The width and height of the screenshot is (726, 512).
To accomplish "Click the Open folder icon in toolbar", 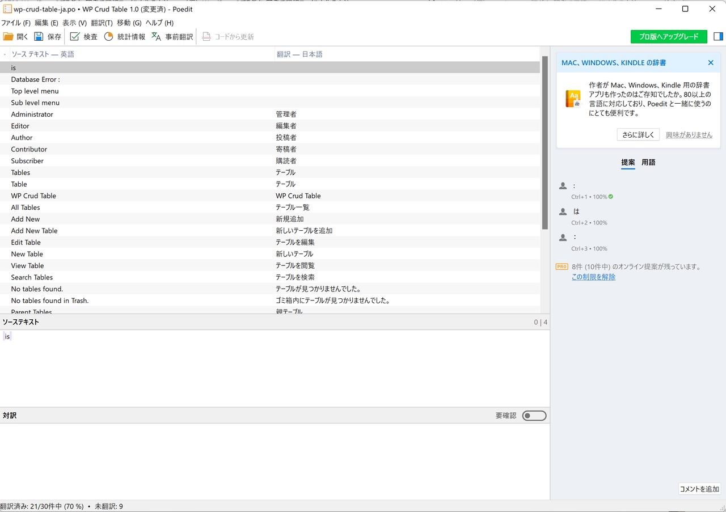I will coord(9,37).
